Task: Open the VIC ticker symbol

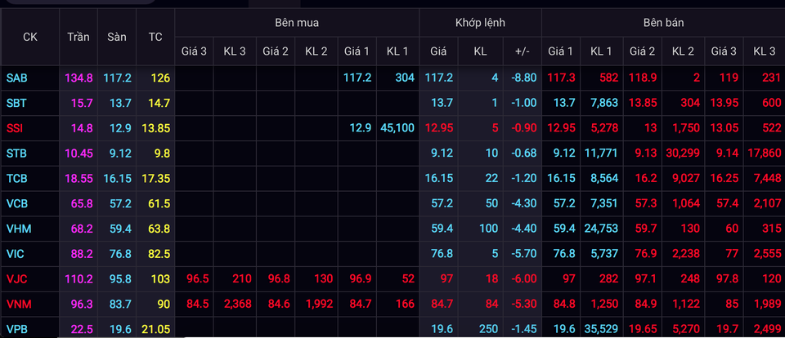Action: pyautogui.click(x=15, y=254)
